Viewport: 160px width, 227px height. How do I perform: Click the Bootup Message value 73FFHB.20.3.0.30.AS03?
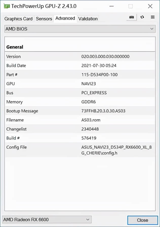[x=103, y=111]
